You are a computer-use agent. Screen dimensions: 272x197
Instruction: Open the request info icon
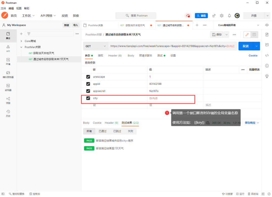coord(267,66)
